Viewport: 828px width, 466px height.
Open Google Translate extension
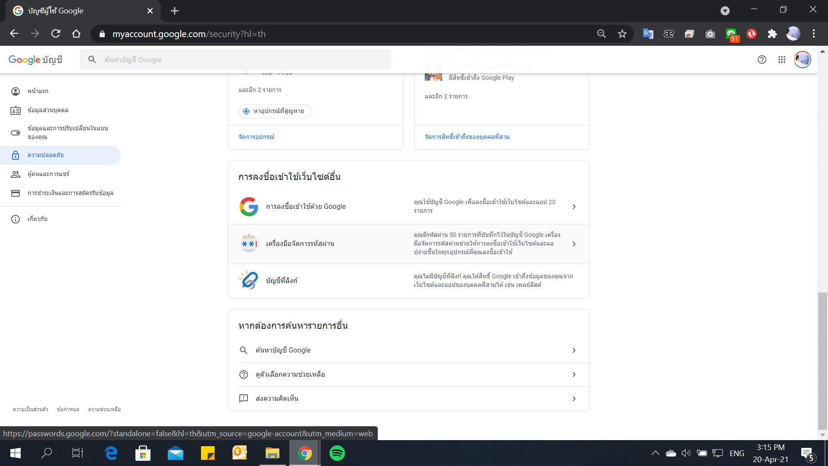point(648,34)
